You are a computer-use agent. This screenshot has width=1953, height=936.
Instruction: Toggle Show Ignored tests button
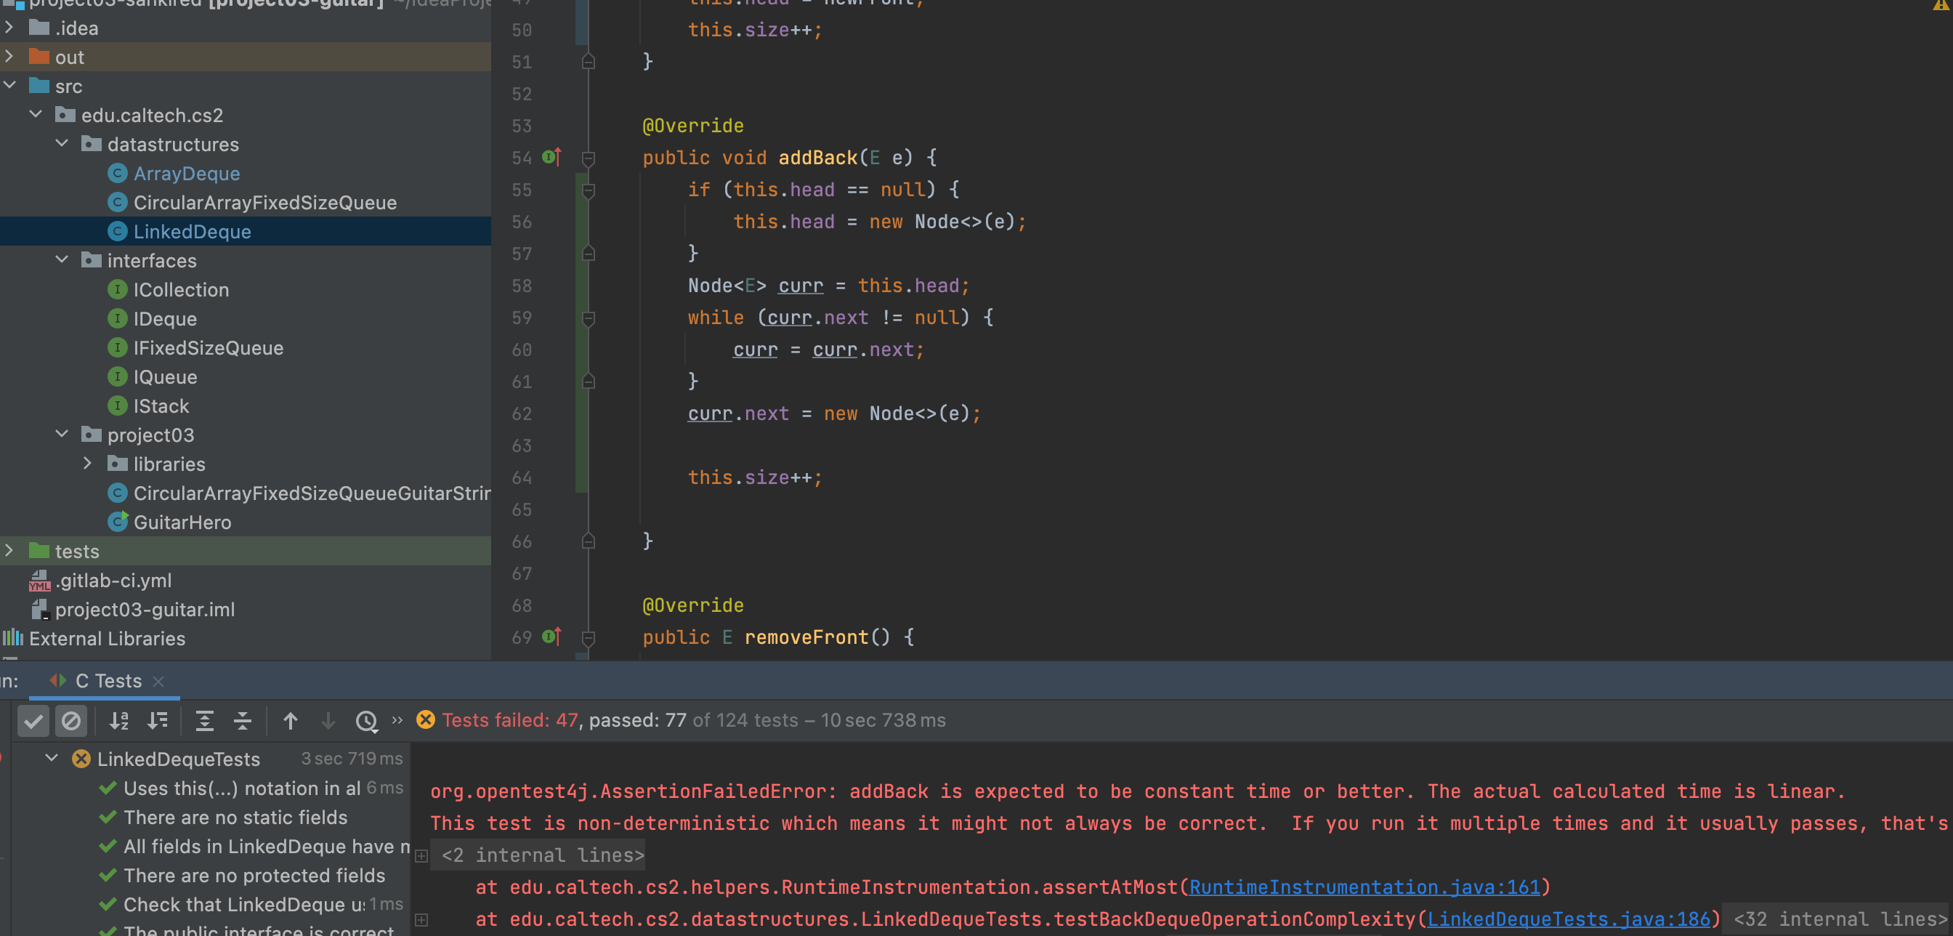point(71,721)
